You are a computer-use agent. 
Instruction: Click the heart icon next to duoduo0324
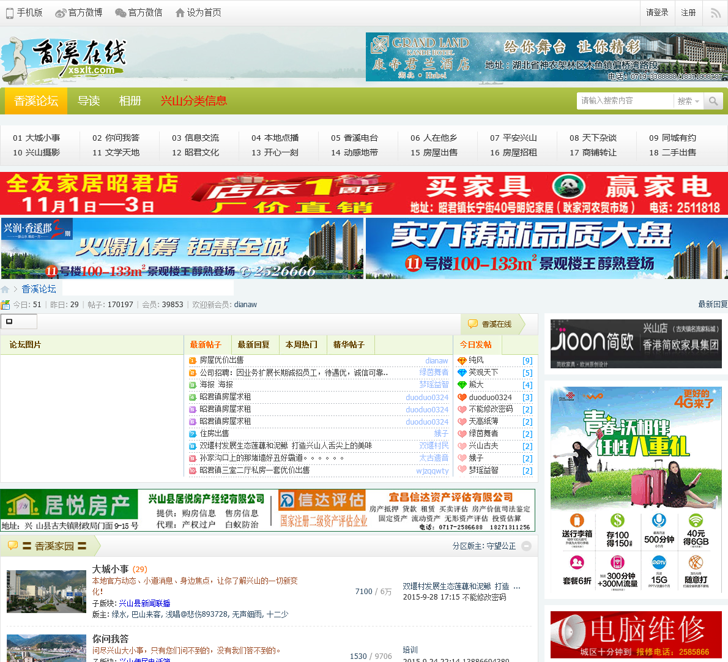pyautogui.click(x=462, y=398)
